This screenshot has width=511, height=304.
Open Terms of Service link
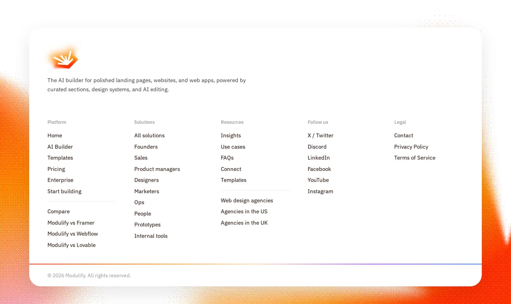point(415,158)
